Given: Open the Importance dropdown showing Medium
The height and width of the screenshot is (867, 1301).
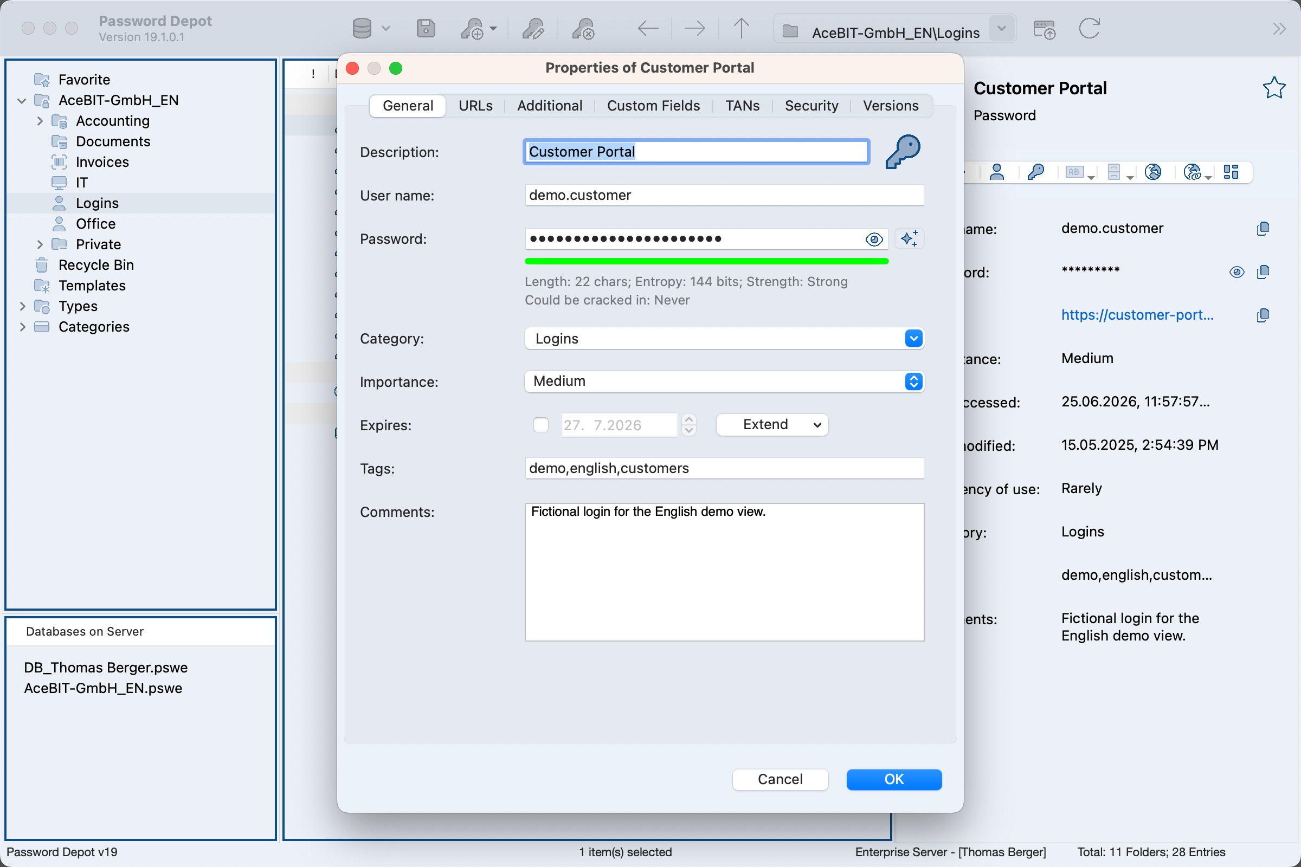Looking at the screenshot, I should click(x=725, y=381).
